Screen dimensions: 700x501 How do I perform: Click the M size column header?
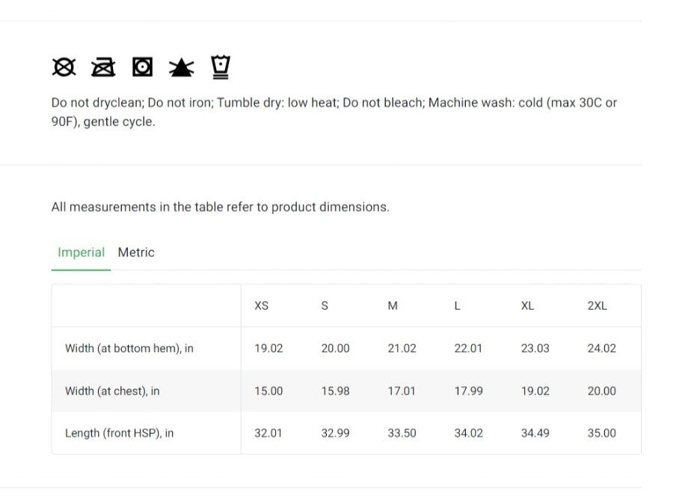[x=393, y=306]
